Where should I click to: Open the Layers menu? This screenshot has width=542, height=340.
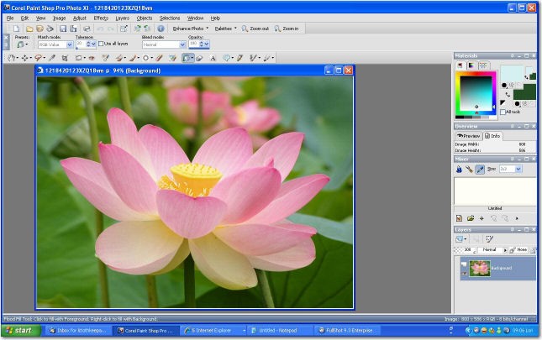(x=123, y=18)
